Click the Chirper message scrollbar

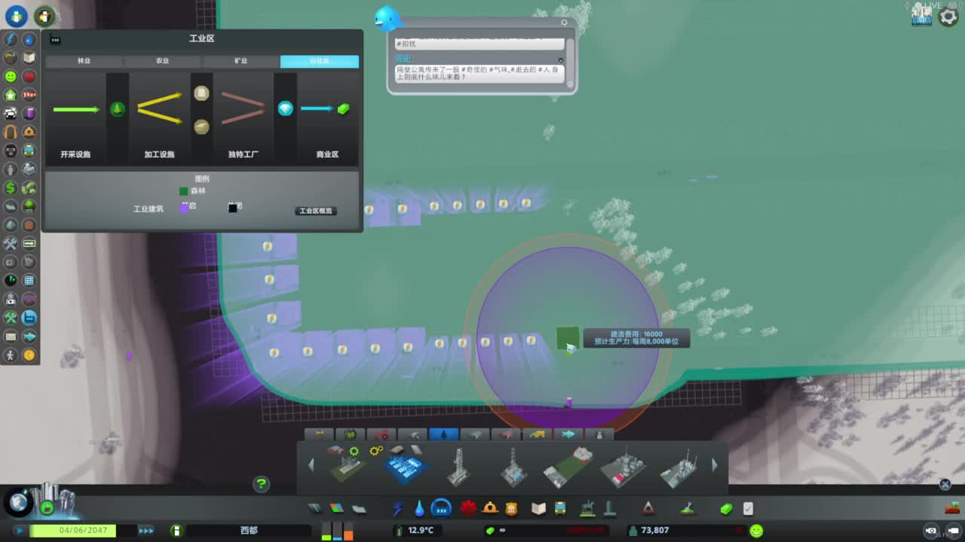(x=570, y=64)
